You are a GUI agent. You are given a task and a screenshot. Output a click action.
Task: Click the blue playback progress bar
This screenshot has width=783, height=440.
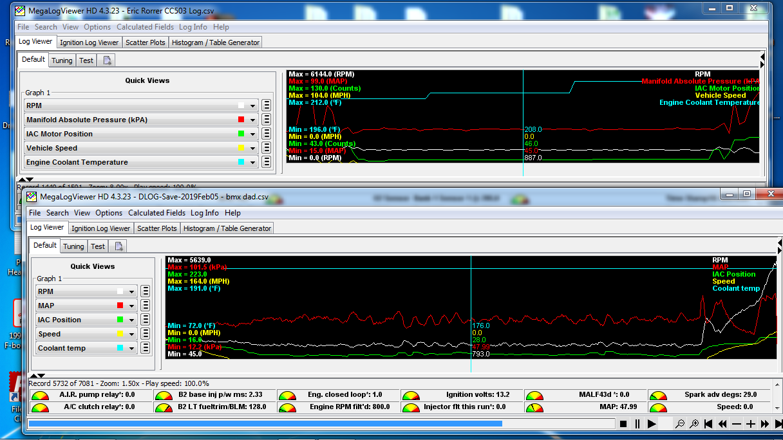[264, 424]
